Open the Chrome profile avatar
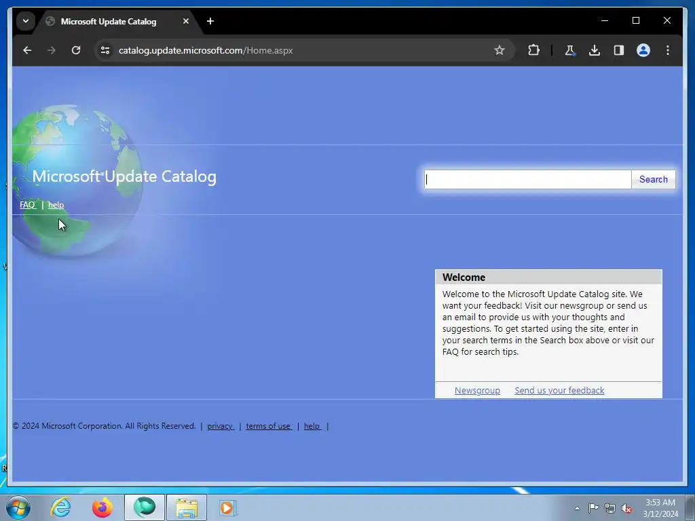Viewport: 695px width, 521px height. (x=643, y=50)
